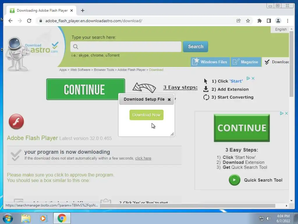Go back with the browser back arrow
This screenshot has height=224, width=298.
tap(10, 21)
